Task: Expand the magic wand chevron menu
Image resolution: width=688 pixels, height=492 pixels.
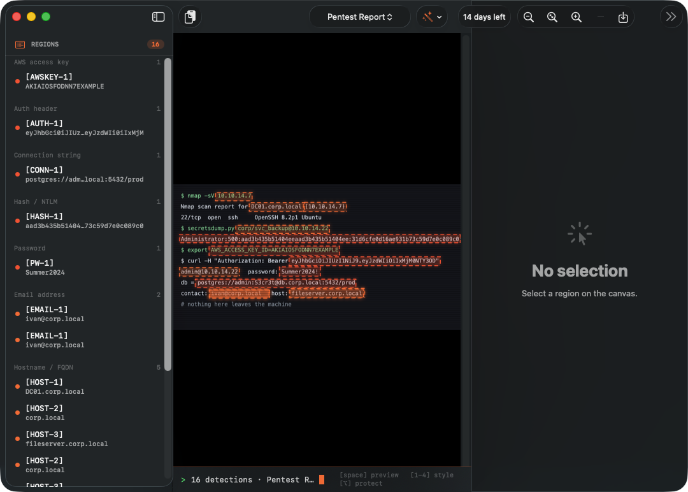Action: pyautogui.click(x=439, y=17)
